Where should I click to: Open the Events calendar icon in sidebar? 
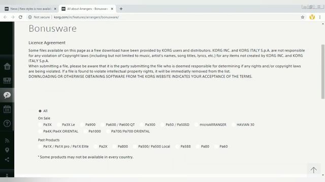click(7, 109)
